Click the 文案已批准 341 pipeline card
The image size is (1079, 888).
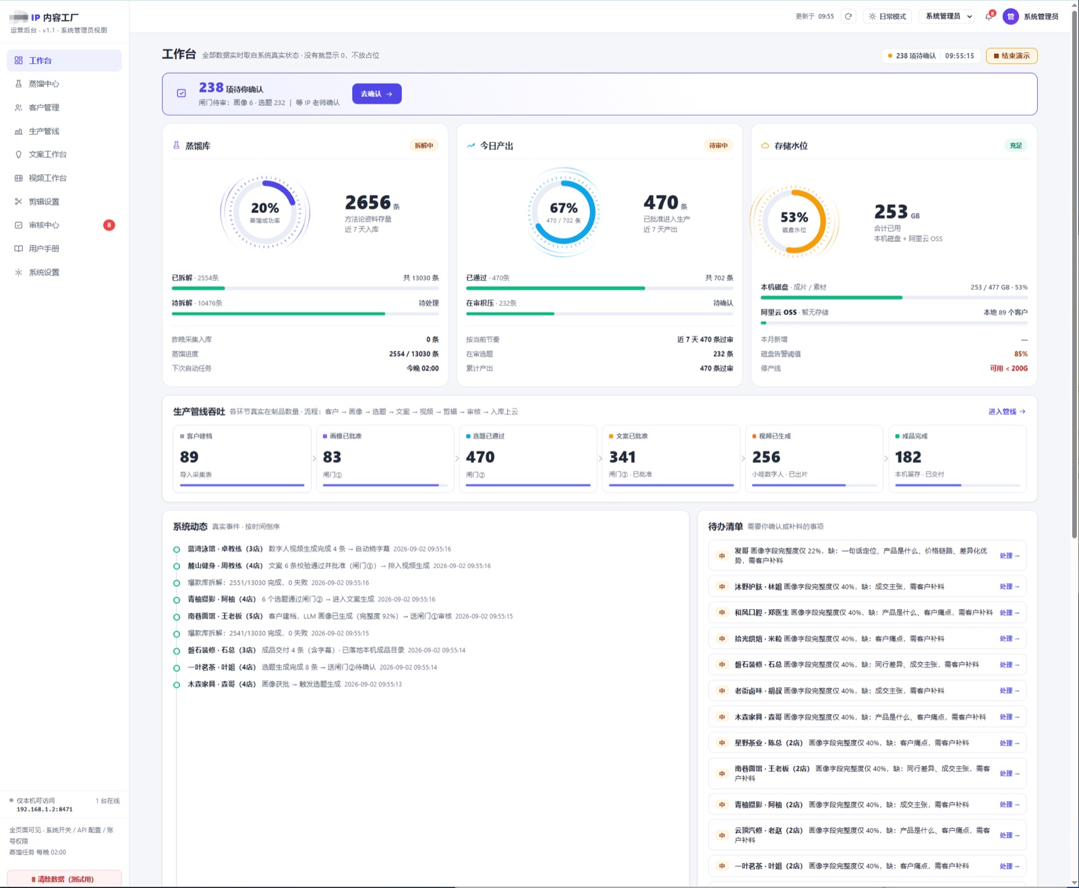[x=671, y=459]
